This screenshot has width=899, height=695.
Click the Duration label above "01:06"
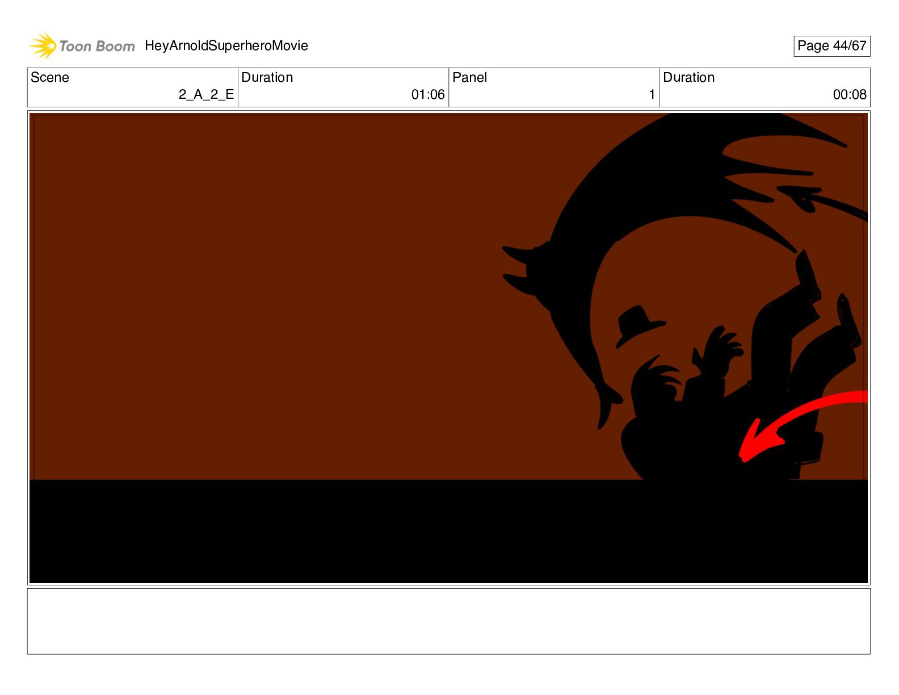tap(267, 77)
